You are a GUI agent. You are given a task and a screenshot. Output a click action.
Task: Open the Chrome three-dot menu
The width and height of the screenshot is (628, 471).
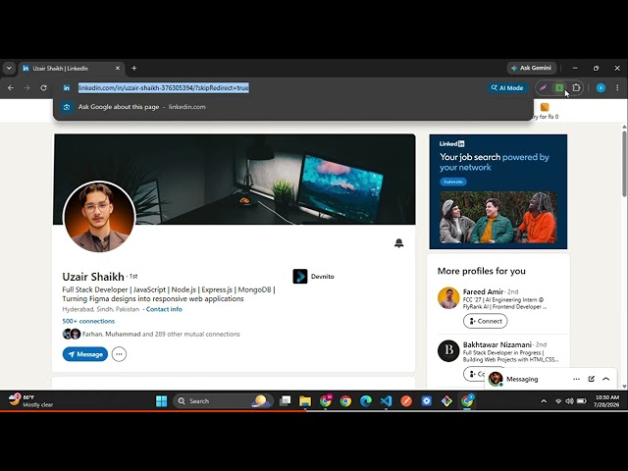click(617, 87)
